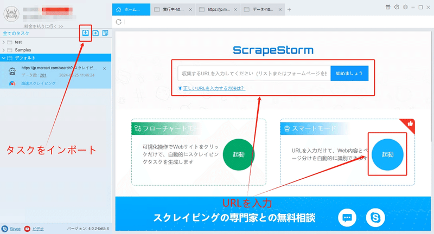The width and height of the screenshot is (434, 234).
Task: Click the home icon in ホーム tab
Action: 118,10
